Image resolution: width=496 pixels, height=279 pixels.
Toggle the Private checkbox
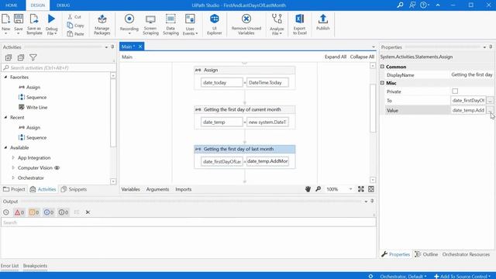tap(455, 91)
